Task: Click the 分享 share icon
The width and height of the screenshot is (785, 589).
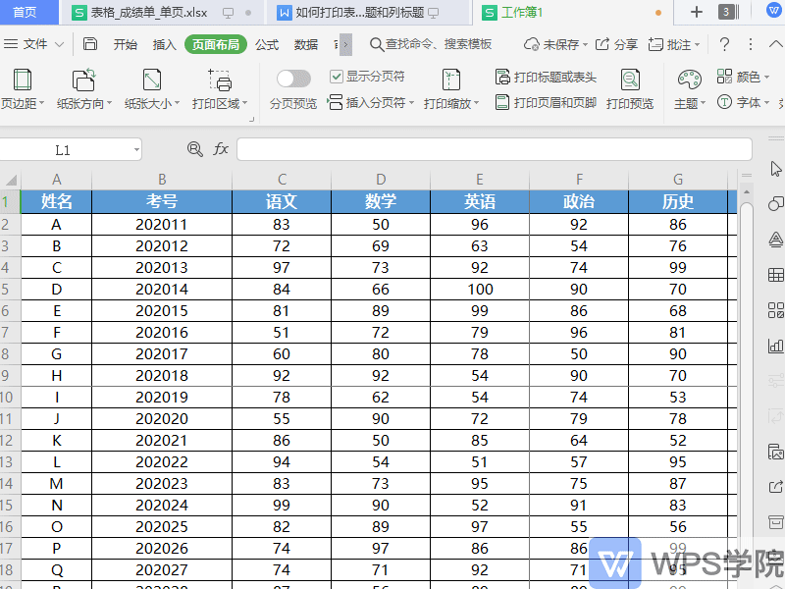Action: point(602,44)
